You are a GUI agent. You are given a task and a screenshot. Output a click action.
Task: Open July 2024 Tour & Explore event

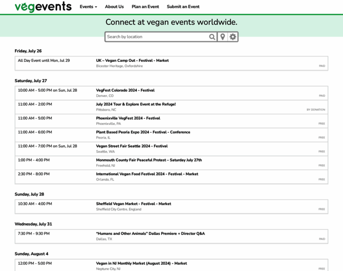point(136,104)
